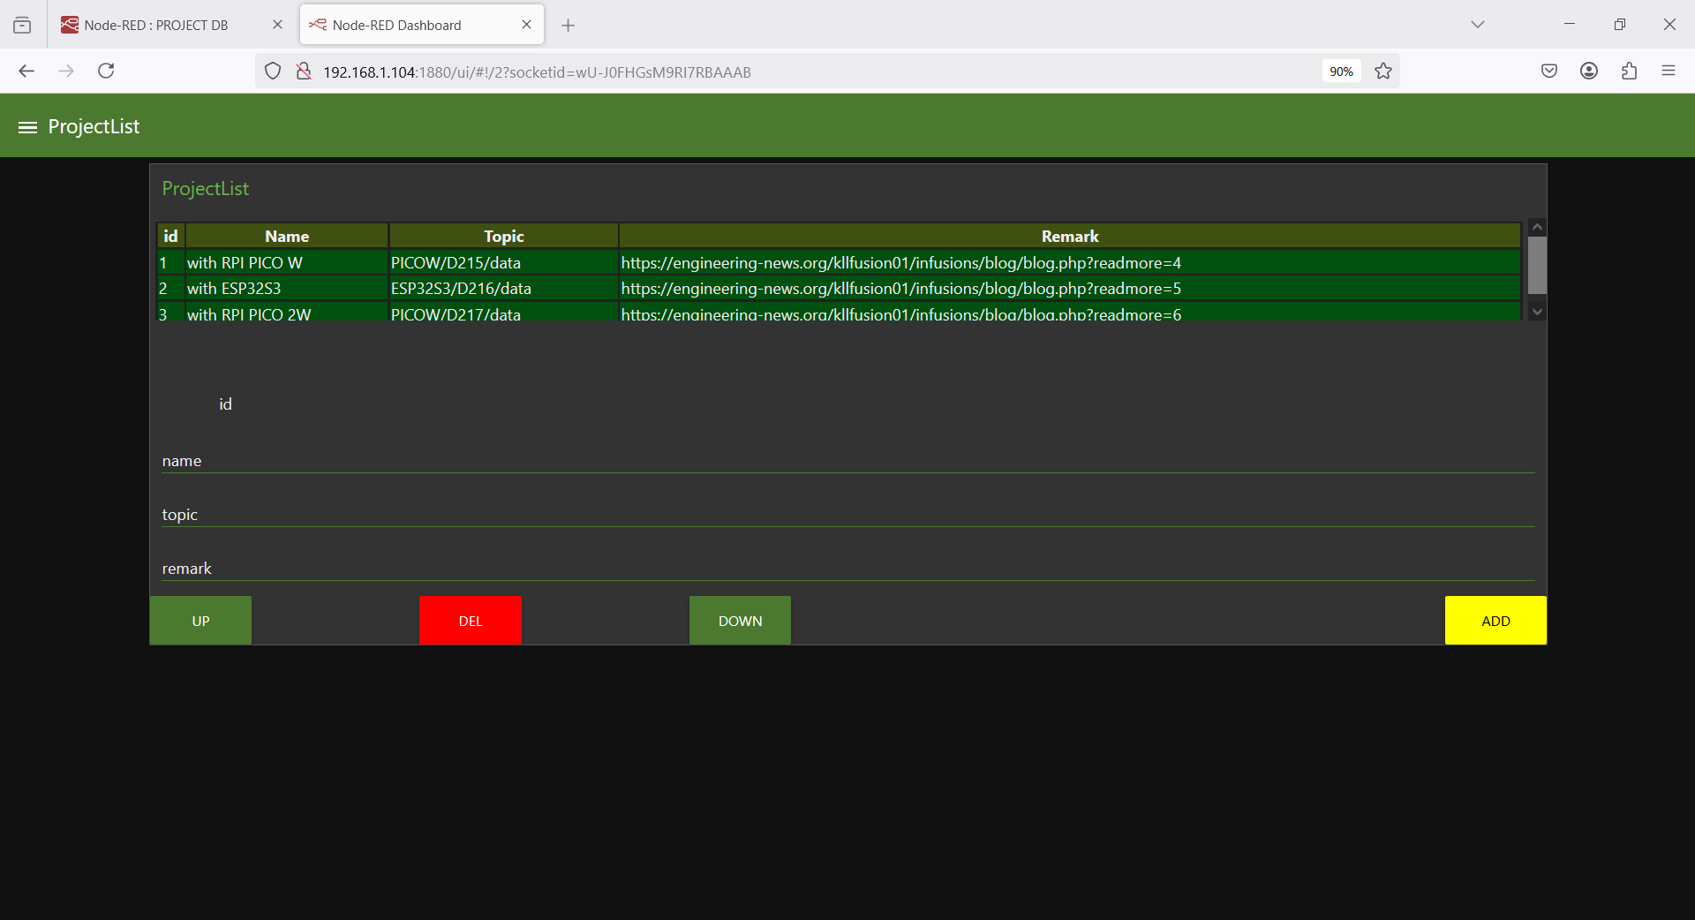The height and width of the screenshot is (920, 1695).
Task: Open the extensions puzzle icon
Action: point(1629,72)
